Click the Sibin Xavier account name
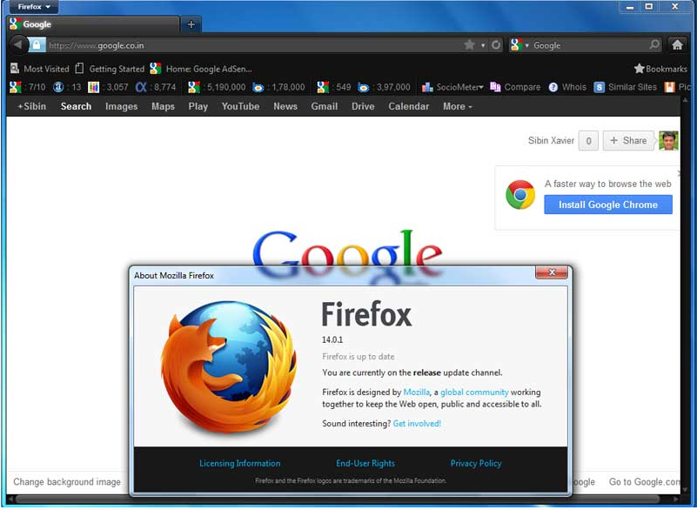Image resolution: width=697 pixels, height=510 pixels. (551, 140)
